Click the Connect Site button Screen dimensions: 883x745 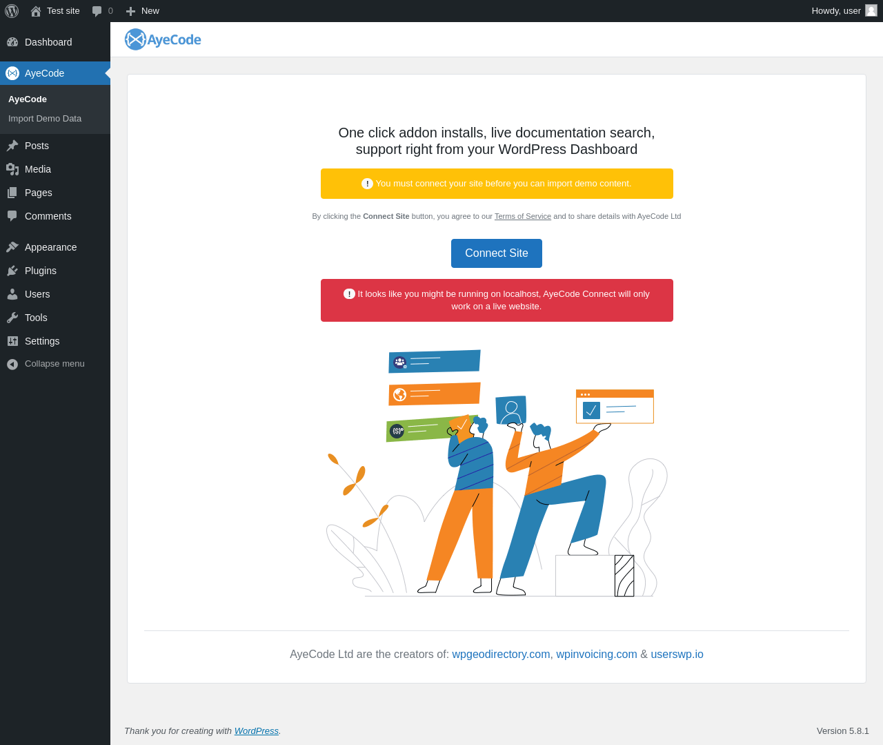tap(497, 253)
